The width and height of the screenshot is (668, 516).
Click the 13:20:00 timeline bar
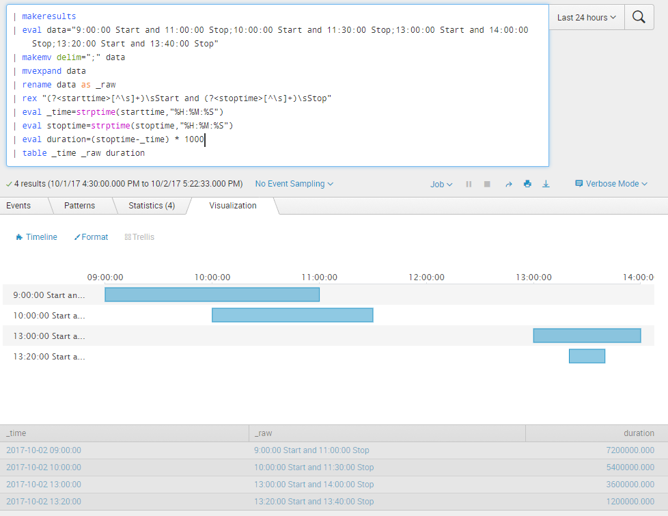point(587,356)
